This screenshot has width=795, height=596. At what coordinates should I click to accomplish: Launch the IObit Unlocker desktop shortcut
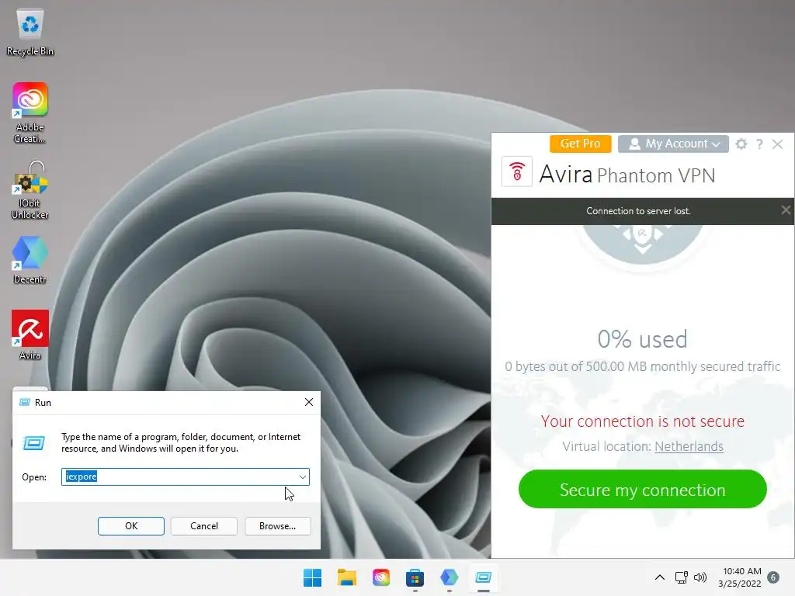30,190
